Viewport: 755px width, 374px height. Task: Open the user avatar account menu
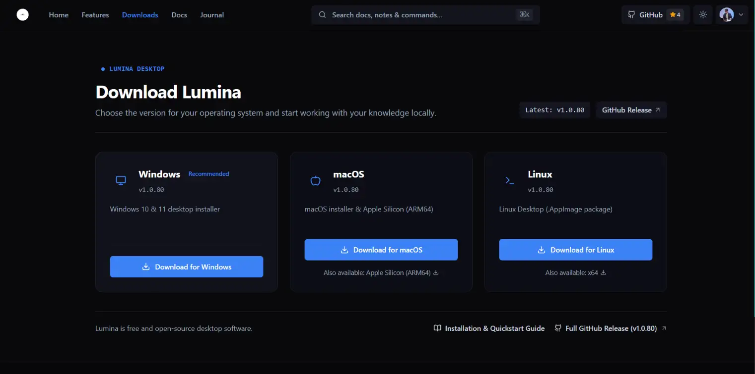(733, 15)
